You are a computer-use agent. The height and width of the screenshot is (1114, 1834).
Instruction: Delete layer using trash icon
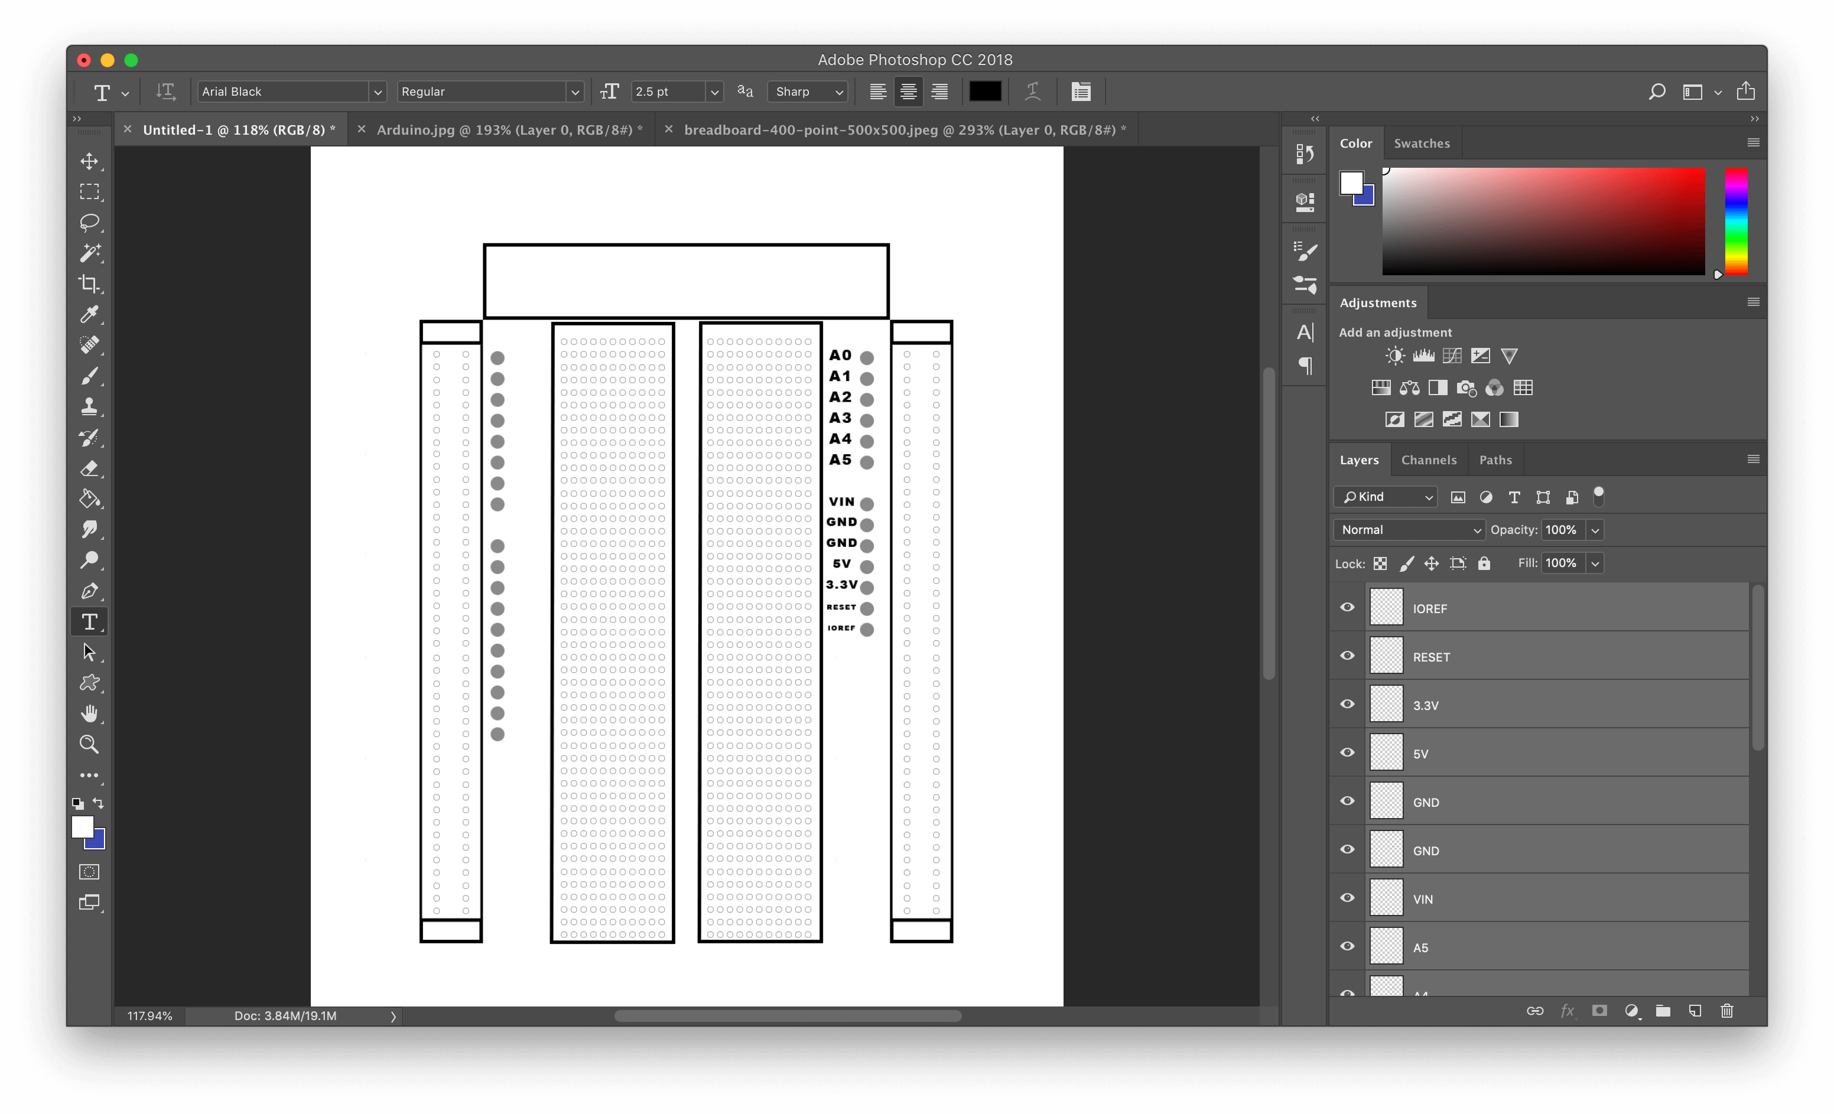pyautogui.click(x=1727, y=1011)
